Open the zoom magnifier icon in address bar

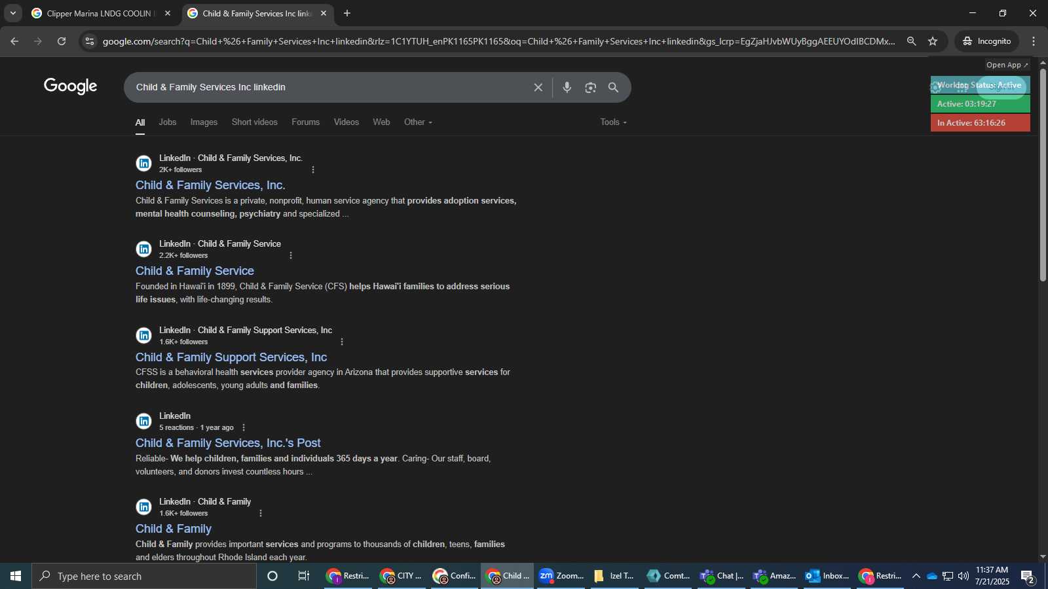point(911,41)
